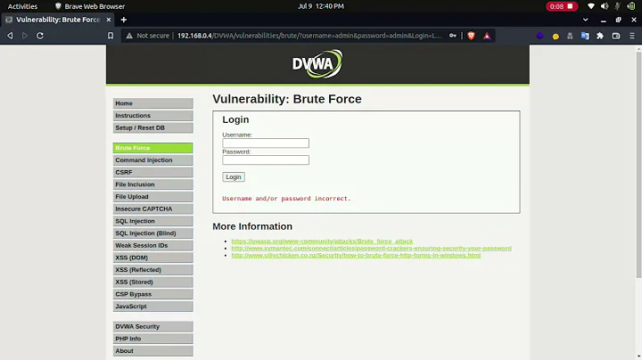Open the SQL Injection page

point(152,221)
